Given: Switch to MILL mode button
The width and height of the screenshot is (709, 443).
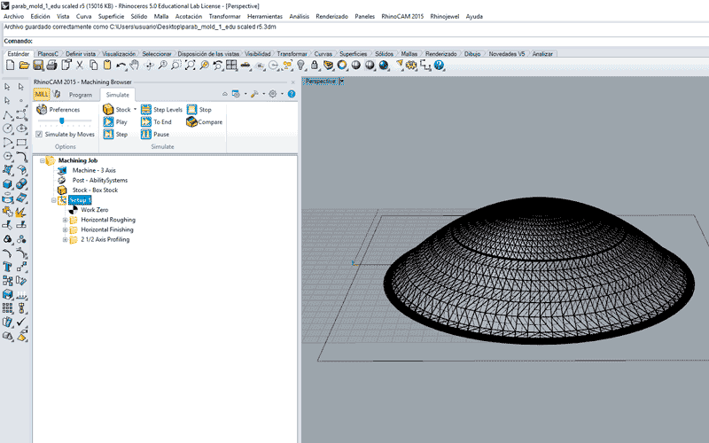Looking at the screenshot, I should (x=41, y=94).
